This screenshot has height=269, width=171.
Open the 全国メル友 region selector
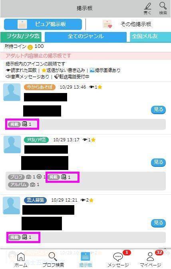pos(150,37)
